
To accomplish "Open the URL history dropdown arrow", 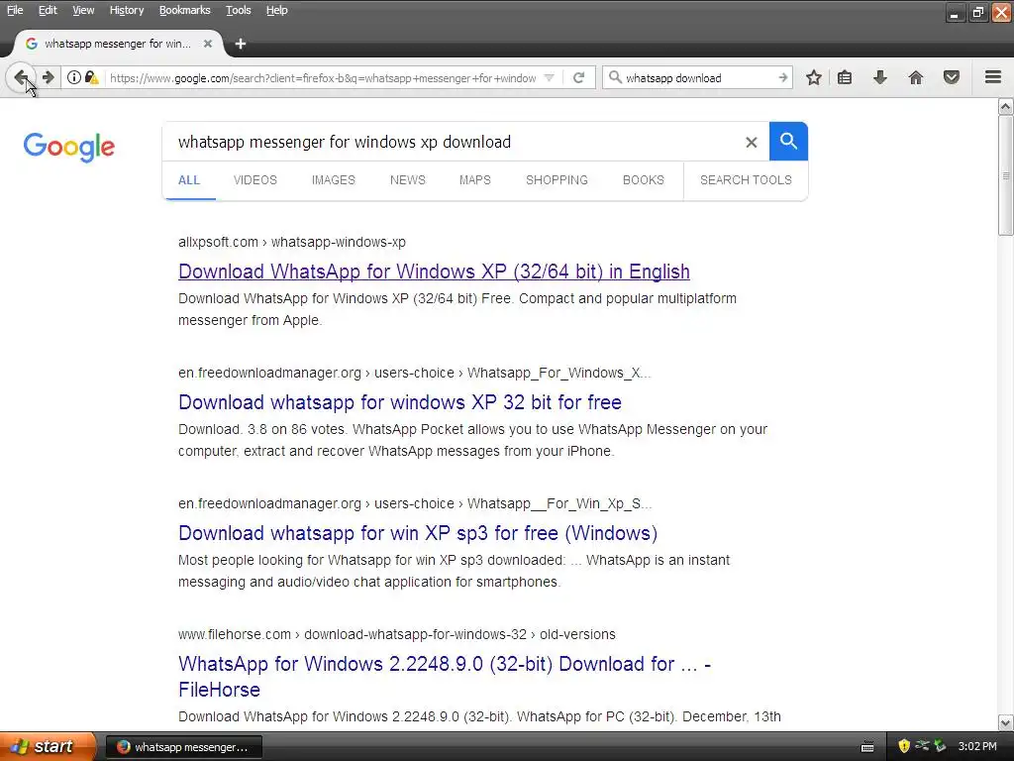I will tap(549, 77).
